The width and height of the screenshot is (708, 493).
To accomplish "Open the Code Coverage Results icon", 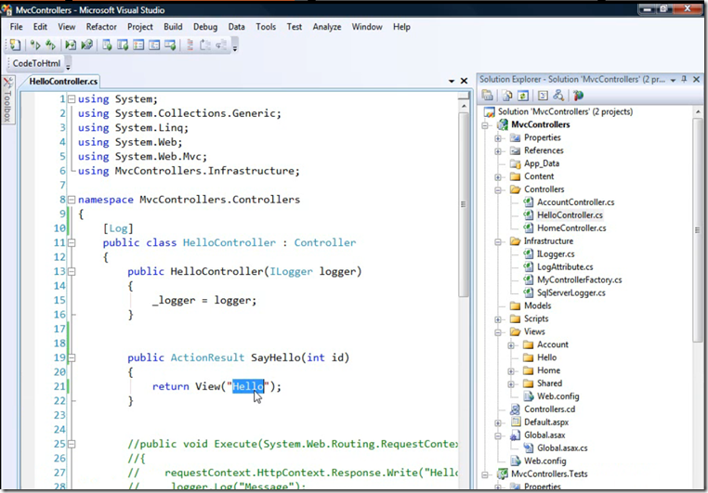I will [154, 45].
